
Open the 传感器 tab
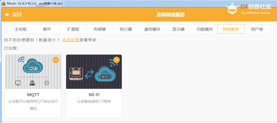coord(99,29)
